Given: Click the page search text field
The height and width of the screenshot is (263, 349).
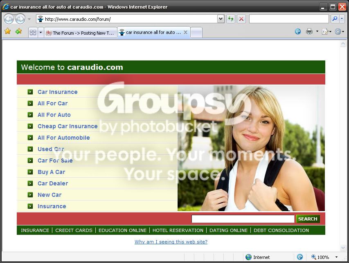Looking at the screenshot, I should click(x=243, y=219).
